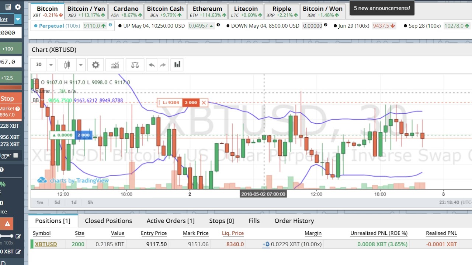
Task: Open order settings gear in the sidebar
Action: click(18, 7)
